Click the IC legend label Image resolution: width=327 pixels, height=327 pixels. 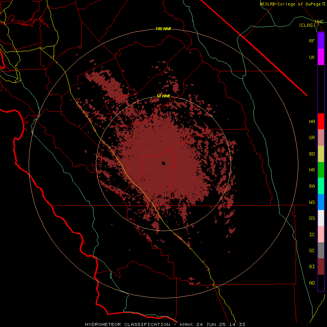[312, 235]
